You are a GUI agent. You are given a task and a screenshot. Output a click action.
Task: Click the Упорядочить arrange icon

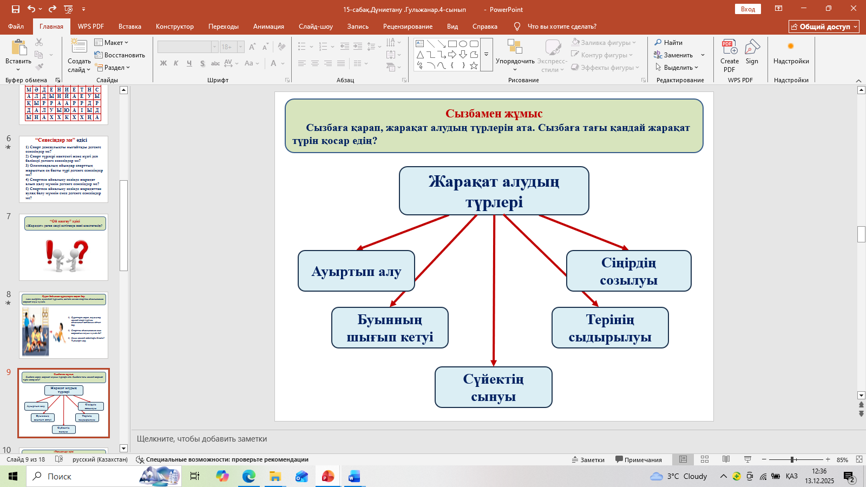point(515,48)
